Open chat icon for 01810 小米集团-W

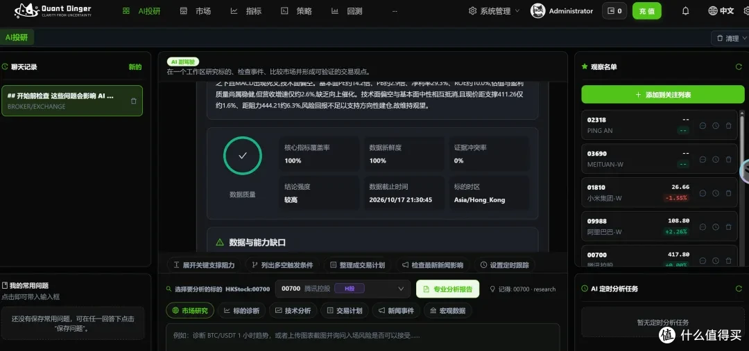coord(703,193)
